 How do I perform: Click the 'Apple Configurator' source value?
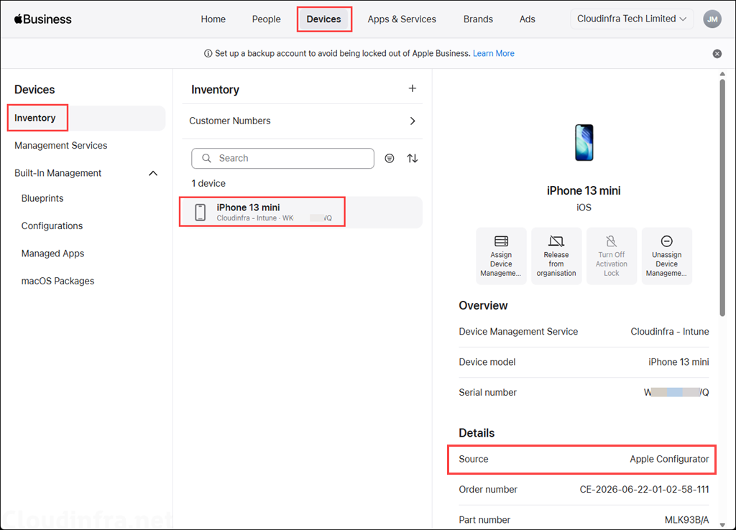[669, 459]
